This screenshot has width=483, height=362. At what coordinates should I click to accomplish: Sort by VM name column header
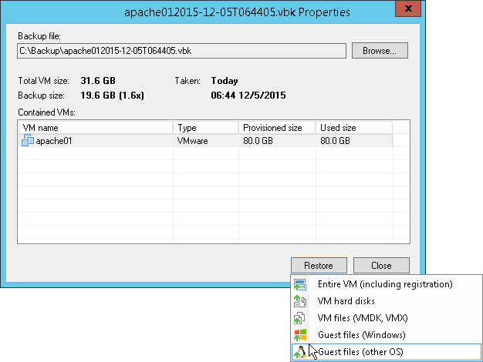[x=96, y=128]
